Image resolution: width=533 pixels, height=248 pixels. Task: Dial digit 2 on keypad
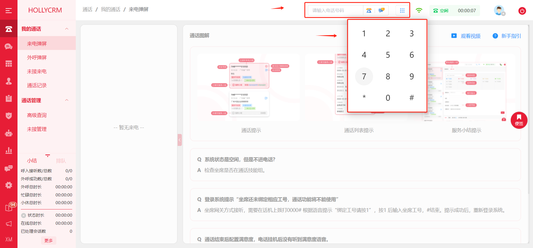click(x=388, y=34)
